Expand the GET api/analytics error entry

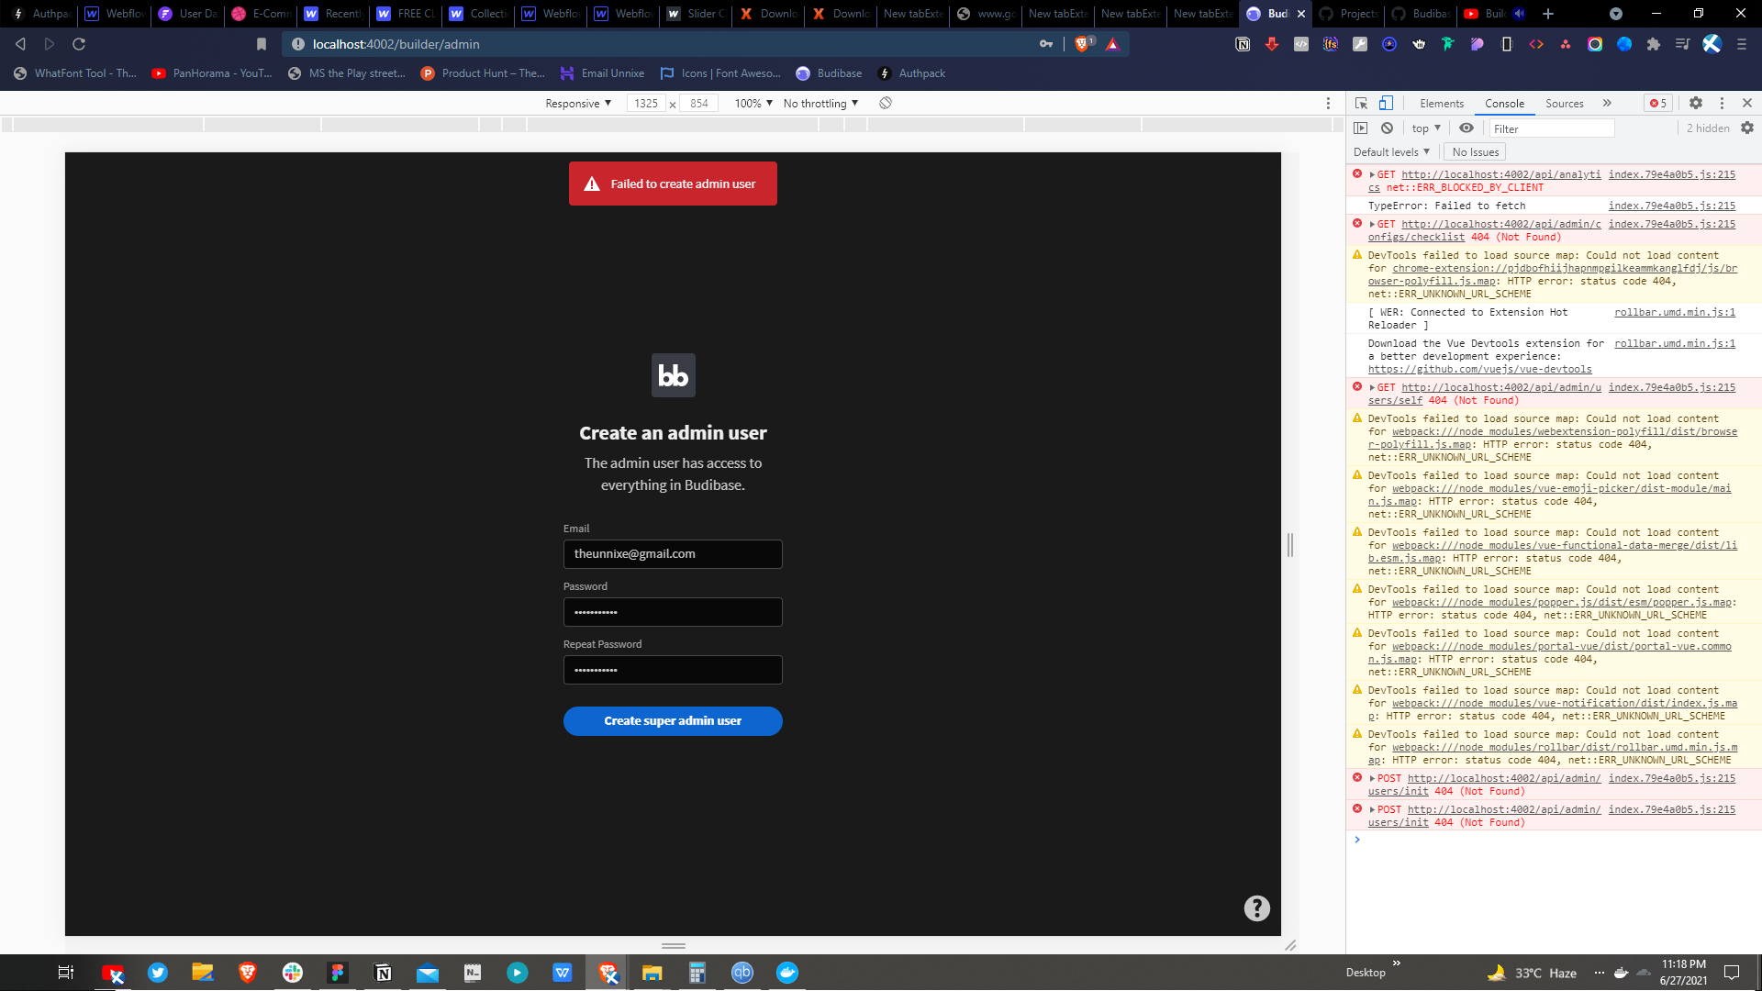[x=1372, y=174]
